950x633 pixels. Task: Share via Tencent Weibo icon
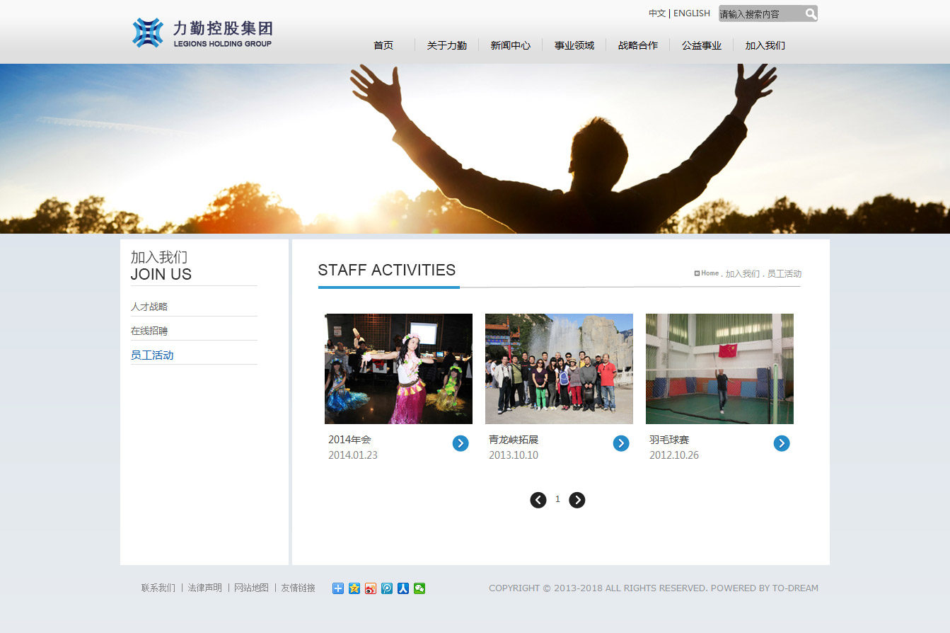click(x=387, y=588)
